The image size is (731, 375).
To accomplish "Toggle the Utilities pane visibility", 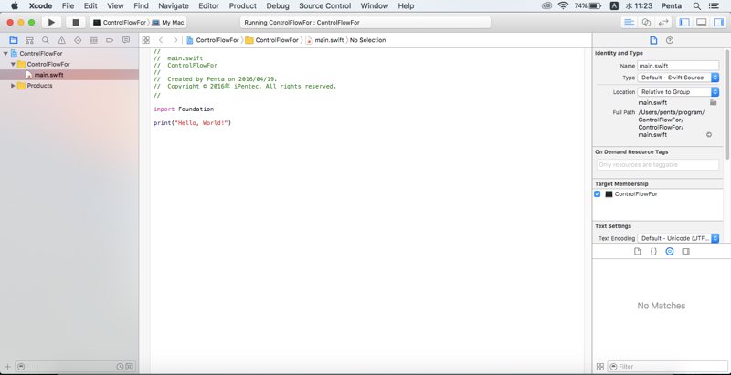I will 718,22.
